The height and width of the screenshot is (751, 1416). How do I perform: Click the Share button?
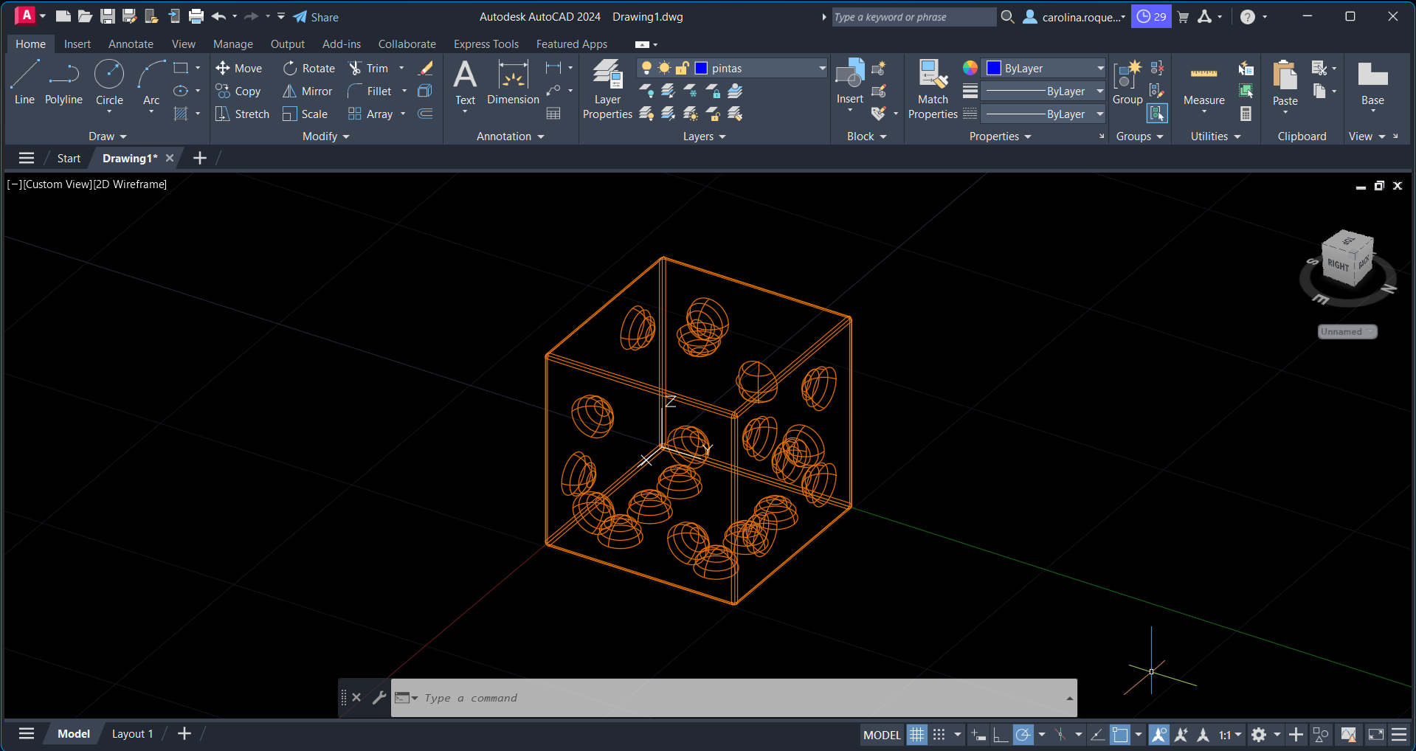coord(316,17)
